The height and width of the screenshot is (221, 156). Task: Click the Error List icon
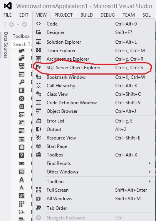(39, 121)
